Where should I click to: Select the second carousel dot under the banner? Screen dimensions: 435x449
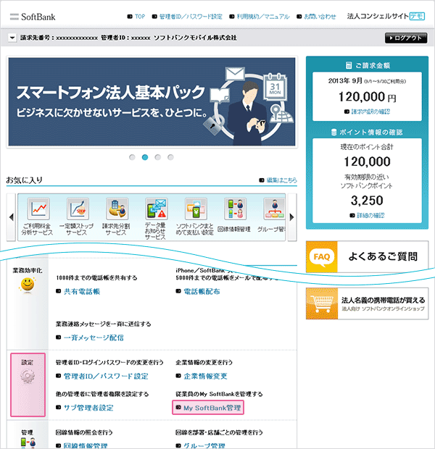[145, 156]
